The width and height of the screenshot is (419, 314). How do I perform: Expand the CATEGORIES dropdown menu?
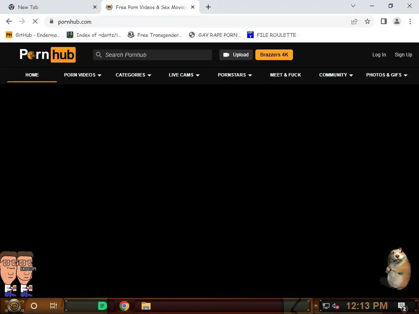[133, 75]
